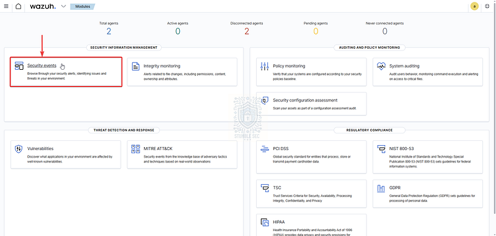
Task: Click the wazuh logo
Action: (x=43, y=6)
